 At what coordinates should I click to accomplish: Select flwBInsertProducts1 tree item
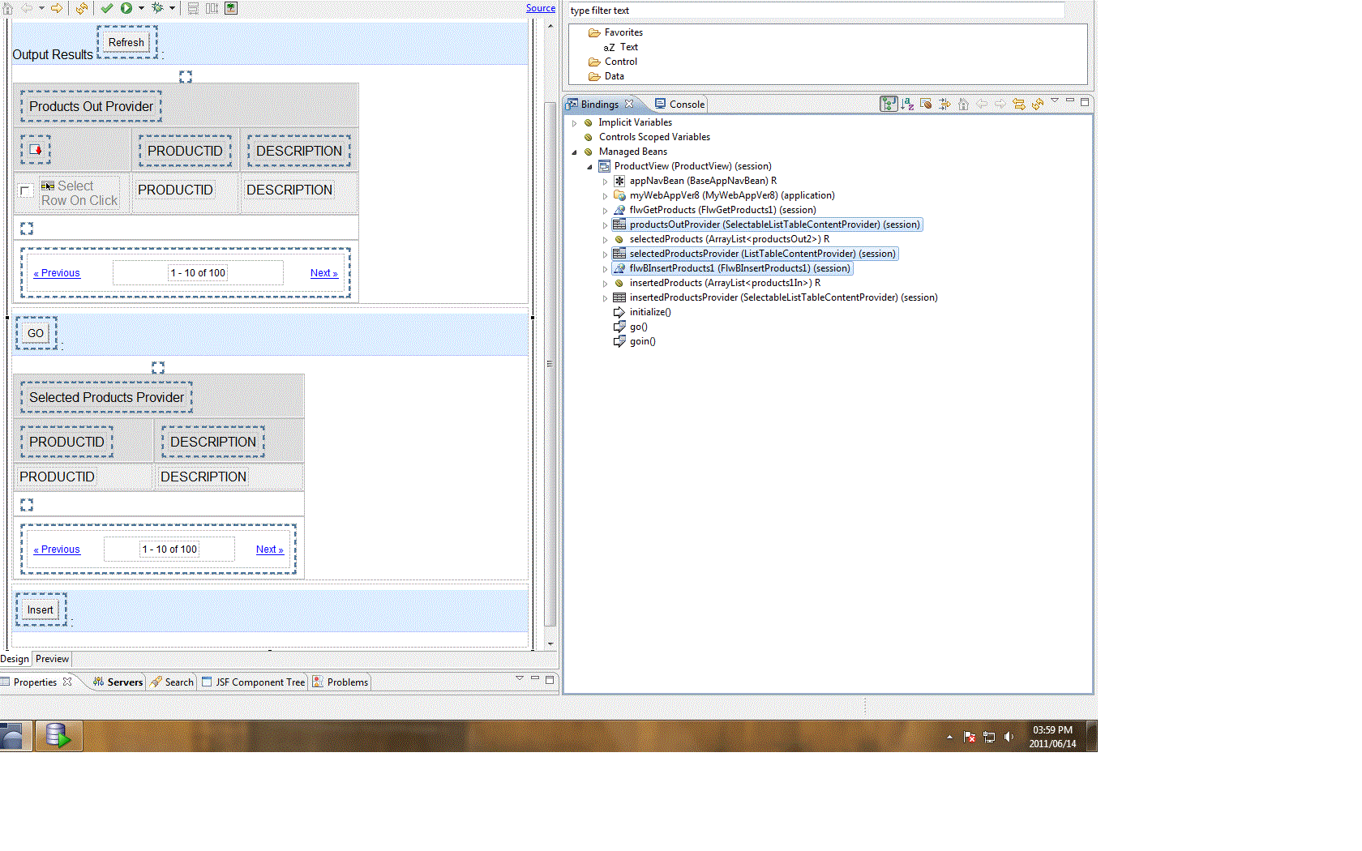[739, 268]
